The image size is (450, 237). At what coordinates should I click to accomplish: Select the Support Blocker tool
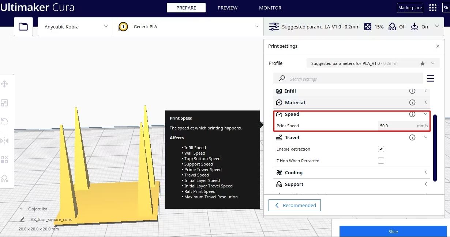[x=4, y=178]
